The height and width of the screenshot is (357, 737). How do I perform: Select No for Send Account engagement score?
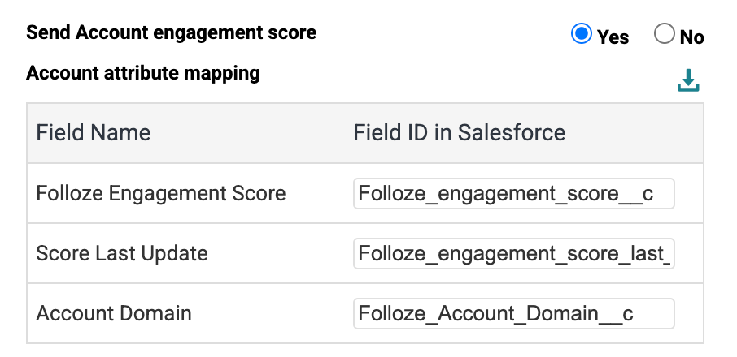(x=665, y=34)
